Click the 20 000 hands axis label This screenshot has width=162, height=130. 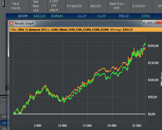[x=112, y=126]
